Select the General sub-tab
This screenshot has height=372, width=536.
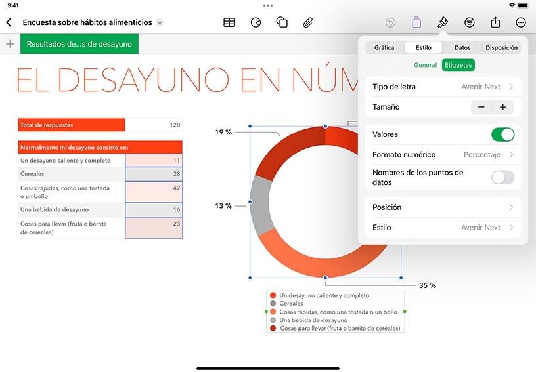pyautogui.click(x=425, y=65)
